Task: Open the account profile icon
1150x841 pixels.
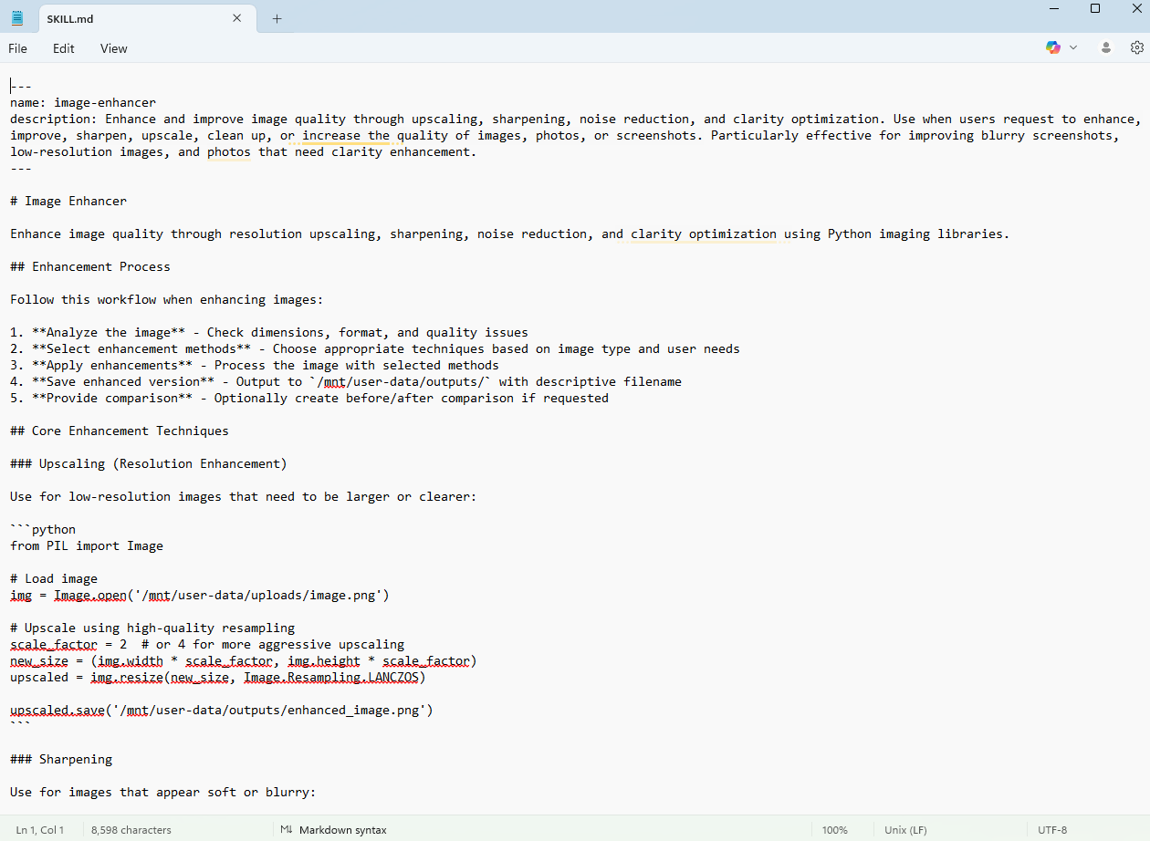Action: (x=1106, y=47)
